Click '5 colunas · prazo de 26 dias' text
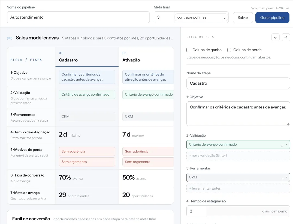 [x=270, y=8]
